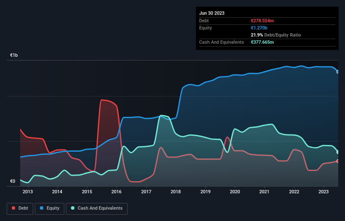
Task: Select the teal Cash endpoint marker
Action: (338, 152)
